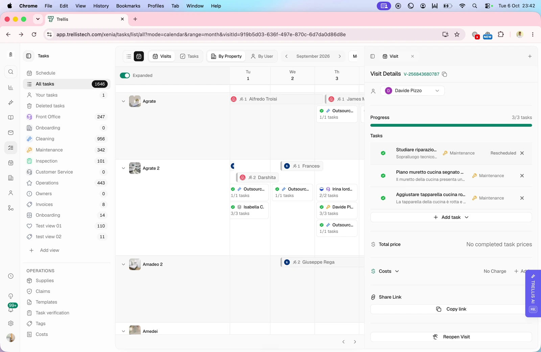This screenshot has height=352, width=541.
Task: Open the Invoices view
Action: click(x=67, y=204)
